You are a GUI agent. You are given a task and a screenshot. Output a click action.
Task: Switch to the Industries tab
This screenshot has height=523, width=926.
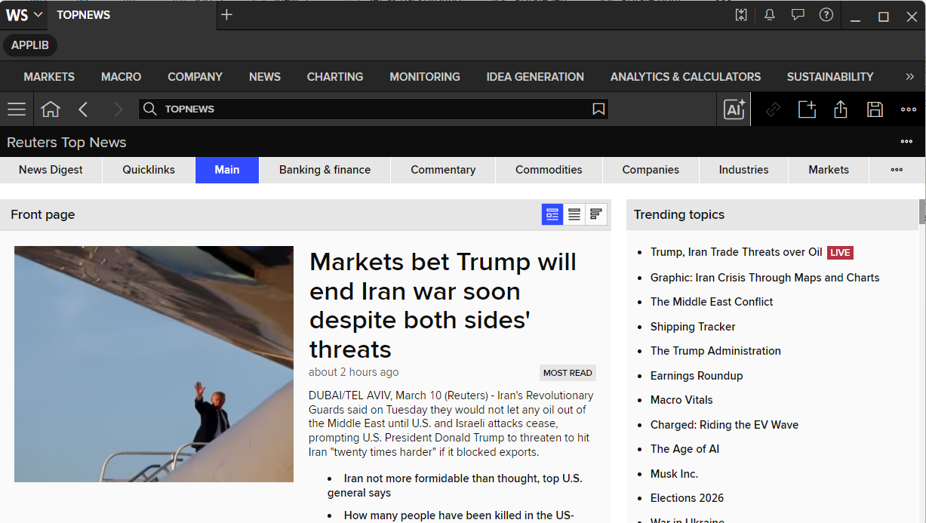[x=743, y=170]
